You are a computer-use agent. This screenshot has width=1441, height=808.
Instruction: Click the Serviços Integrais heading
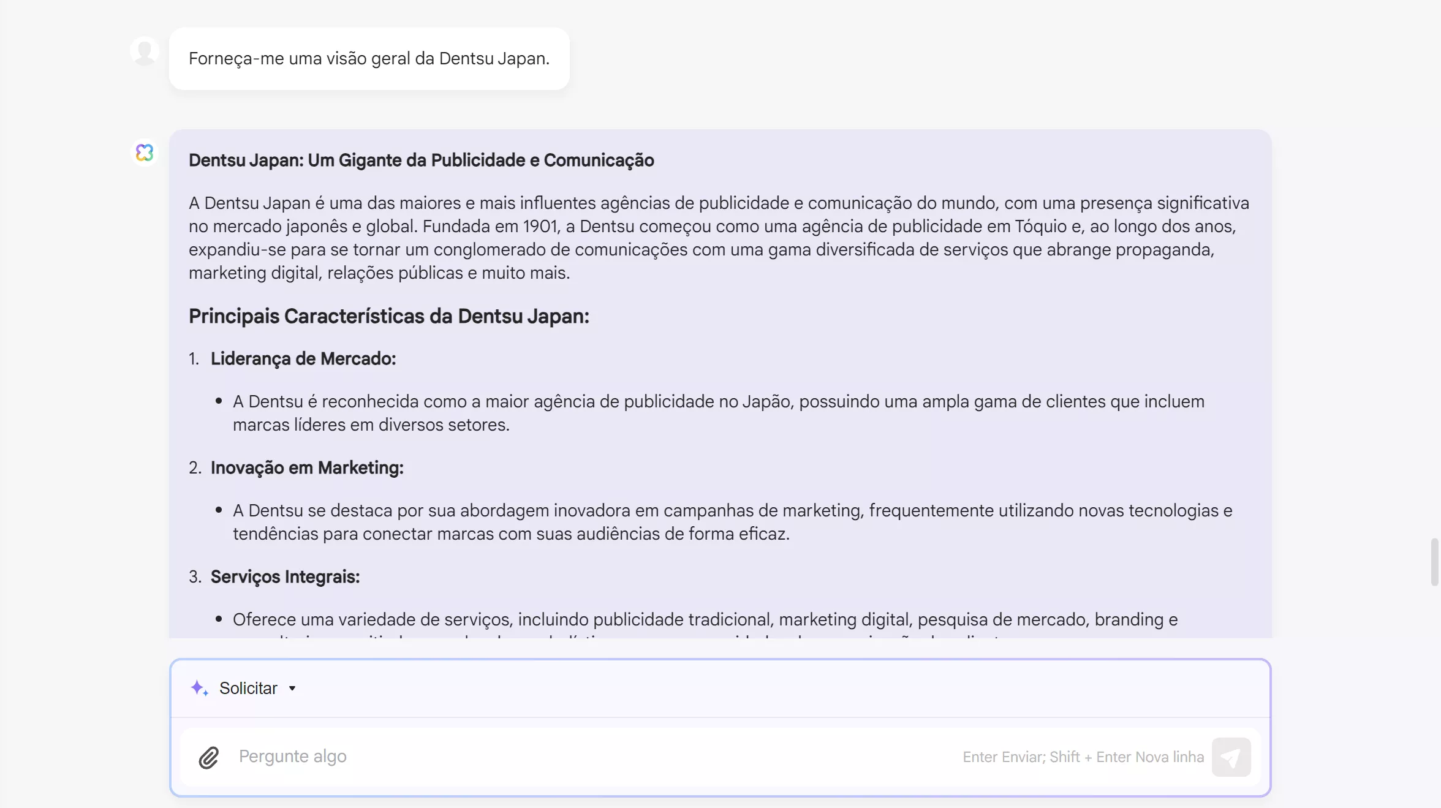(284, 576)
